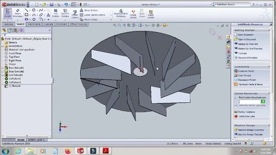Click Zoom to Fit in the view toolbar
The height and width of the screenshot is (155, 276).
click(115, 25)
